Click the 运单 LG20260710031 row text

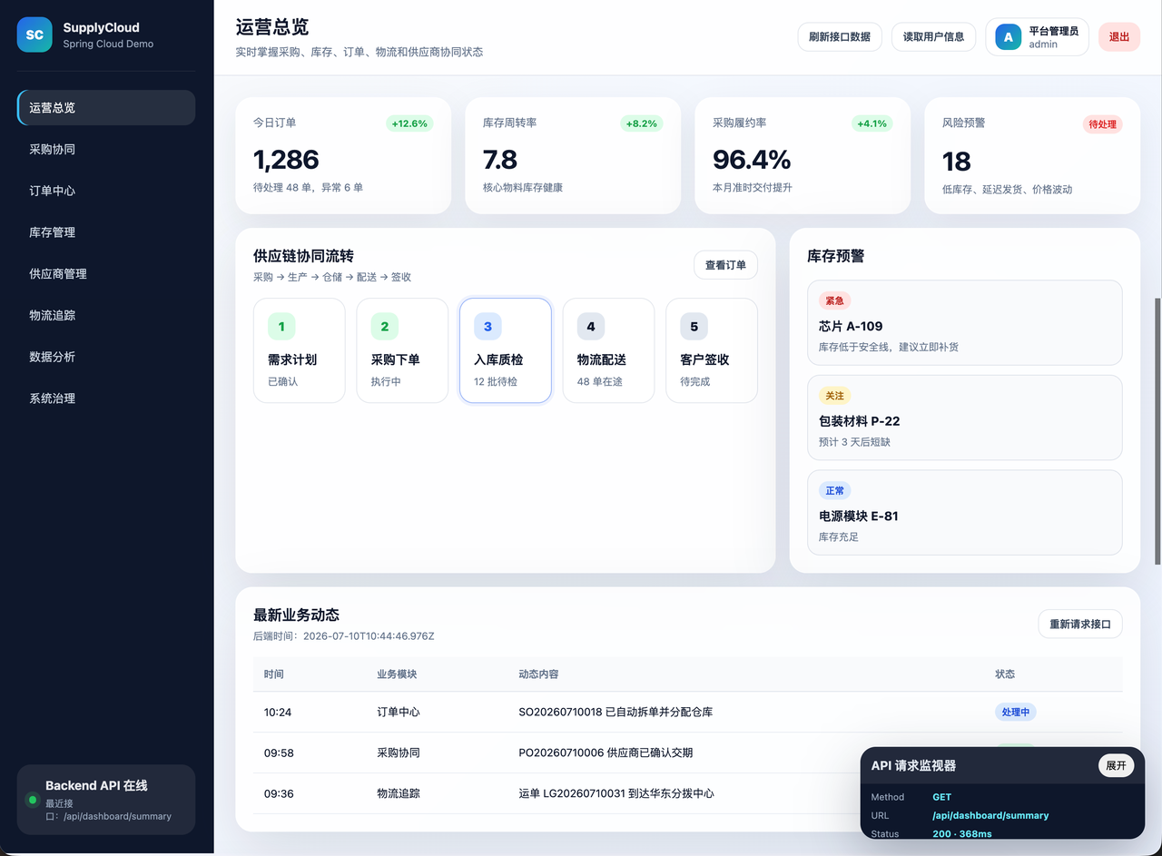[616, 793]
